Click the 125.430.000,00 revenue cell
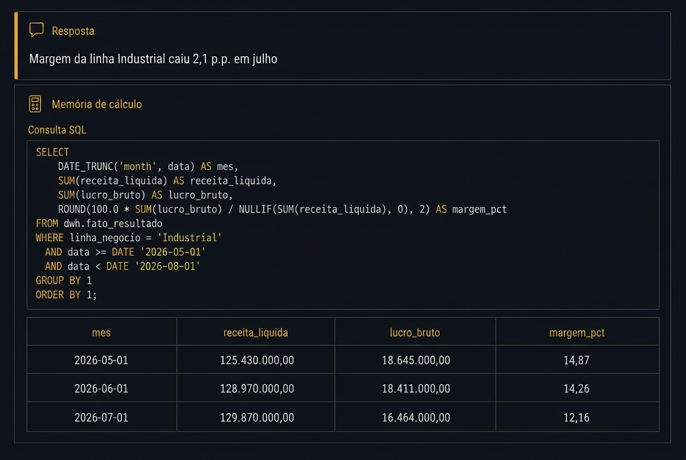The image size is (686, 460). [256, 360]
